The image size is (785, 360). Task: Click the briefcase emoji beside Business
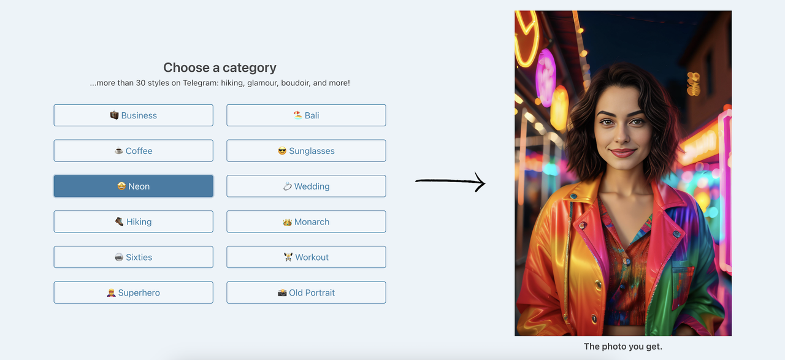pyautogui.click(x=114, y=115)
